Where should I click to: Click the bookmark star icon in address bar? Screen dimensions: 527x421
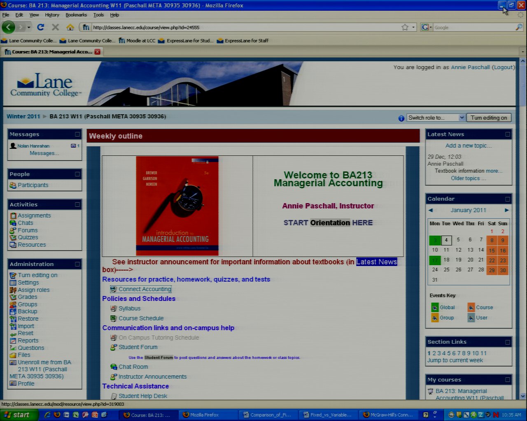(405, 27)
